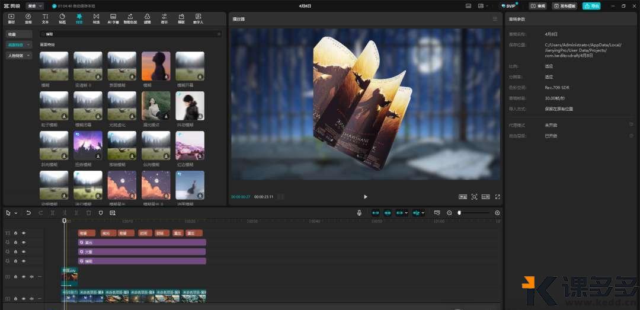Open the linkage options dropdown
Viewport: 640px width, 310px height.
tap(406, 213)
